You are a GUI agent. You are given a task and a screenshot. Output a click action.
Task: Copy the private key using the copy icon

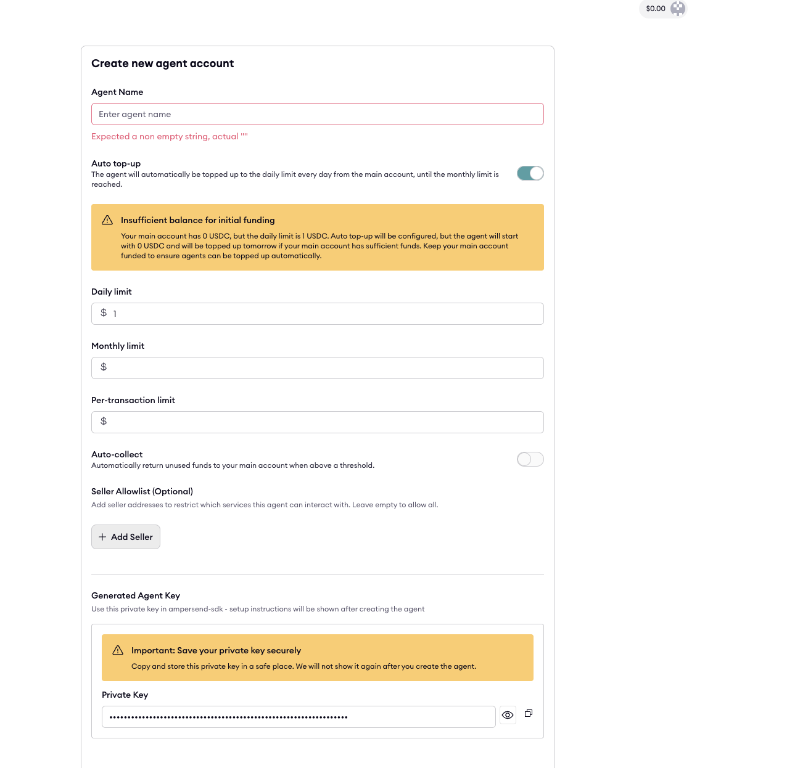[528, 713]
